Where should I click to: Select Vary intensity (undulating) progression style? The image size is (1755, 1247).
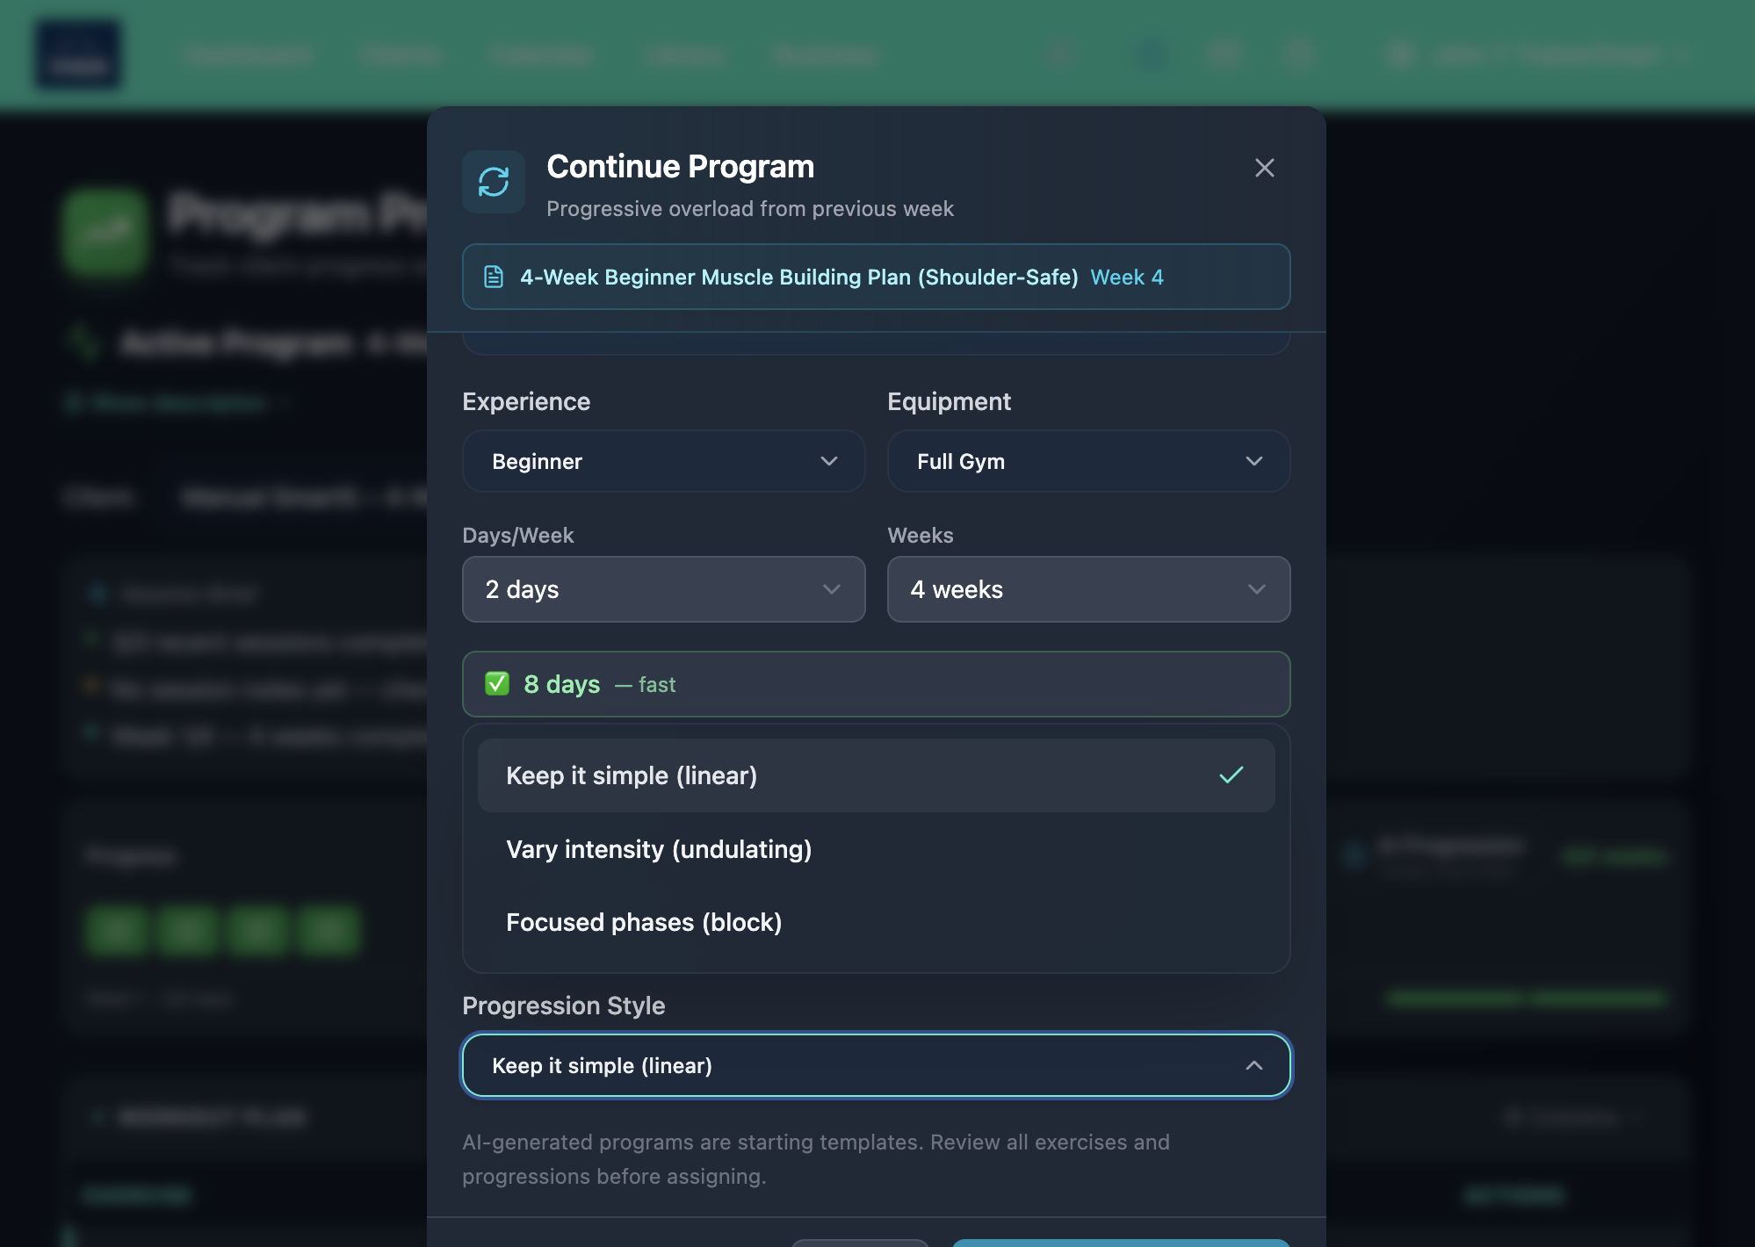tap(659, 849)
